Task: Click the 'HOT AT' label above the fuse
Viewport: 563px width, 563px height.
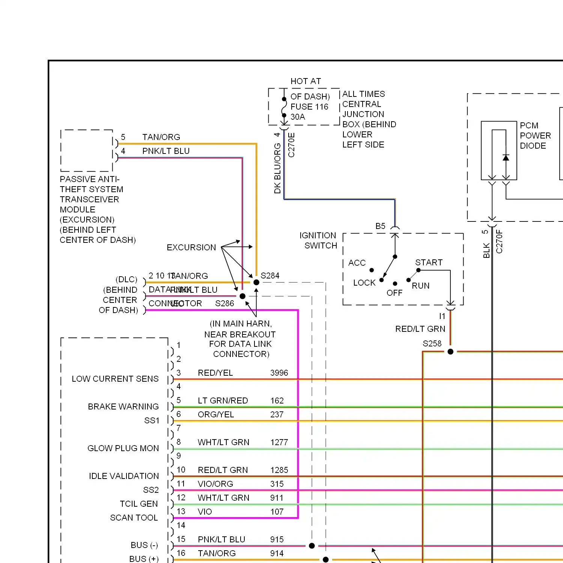Action: pyautogui.click(x=306, y=81)
